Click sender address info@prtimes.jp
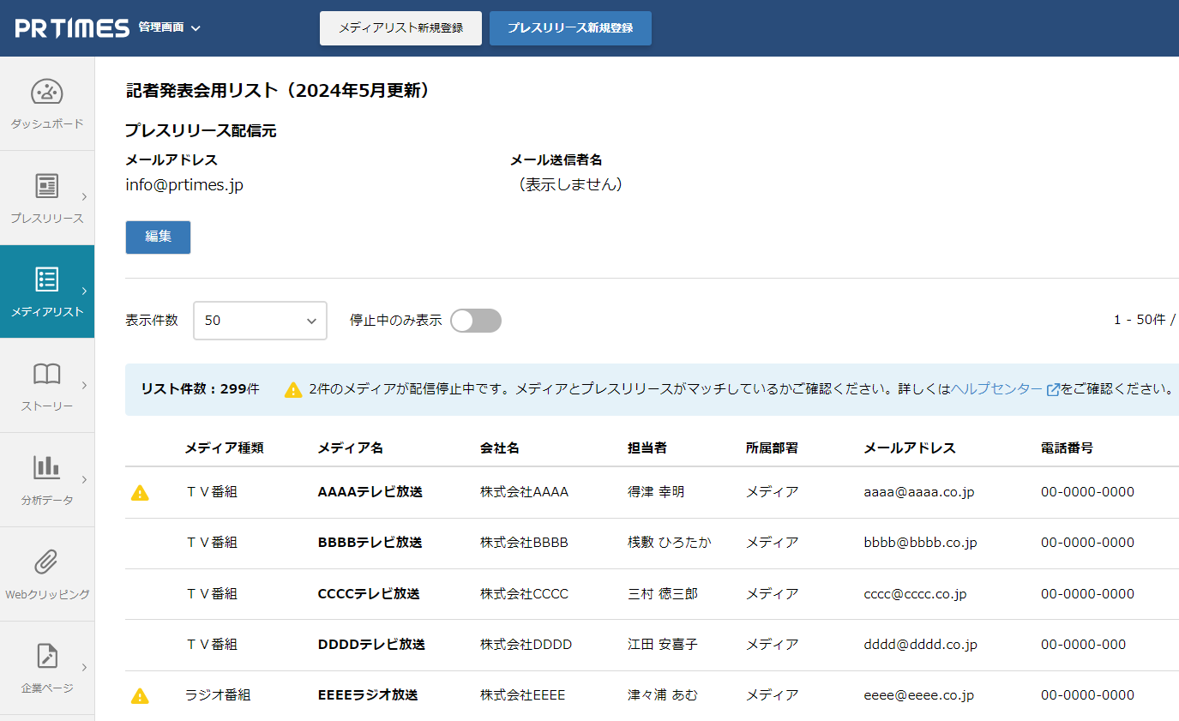The image size is (1179, 721). click(x=184, y=185)
